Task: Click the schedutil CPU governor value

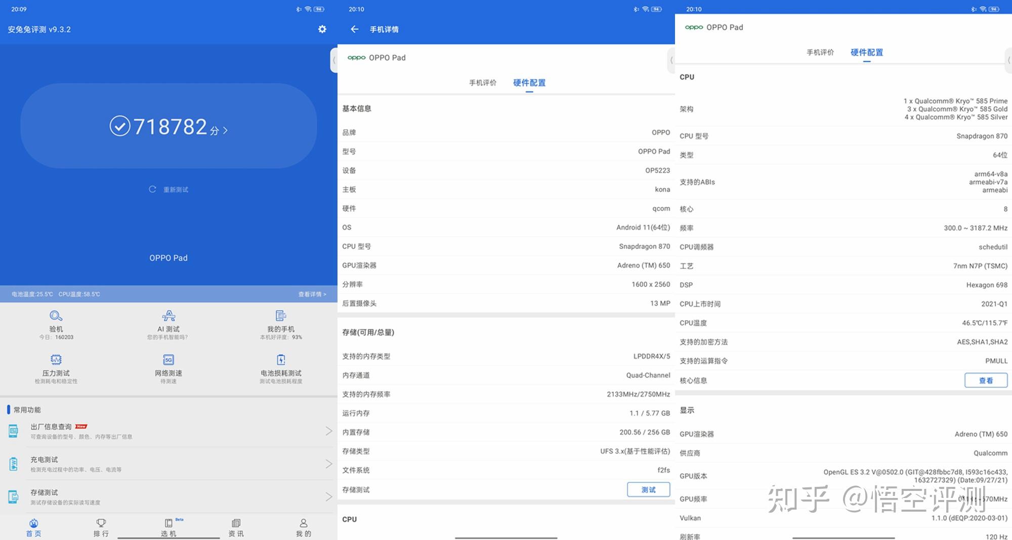Action: tap(993, 247)
